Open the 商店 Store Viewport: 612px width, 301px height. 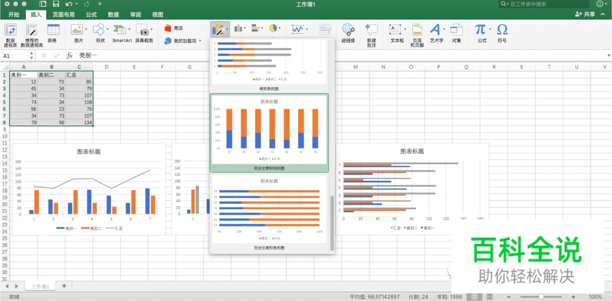tap(175, 28)
